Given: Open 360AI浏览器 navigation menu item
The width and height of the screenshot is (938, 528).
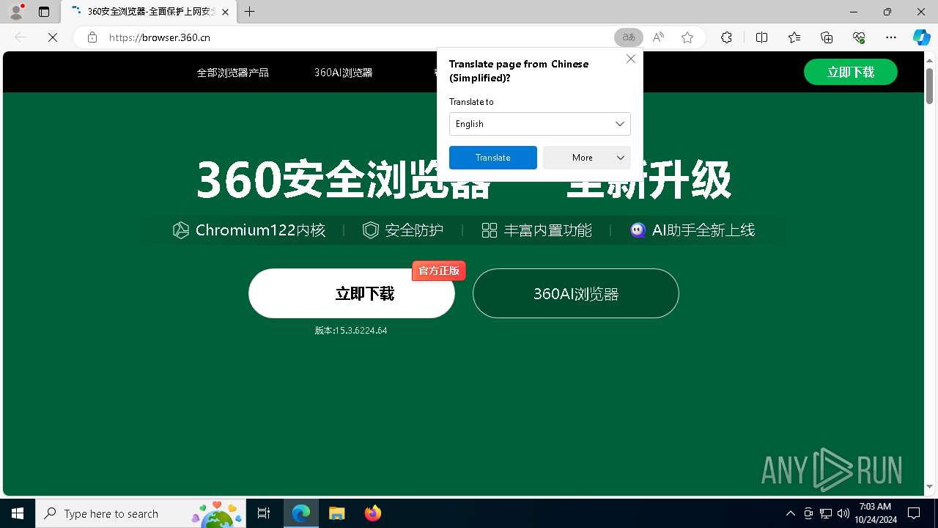Looking at the screenshot, I should point(344,73).
